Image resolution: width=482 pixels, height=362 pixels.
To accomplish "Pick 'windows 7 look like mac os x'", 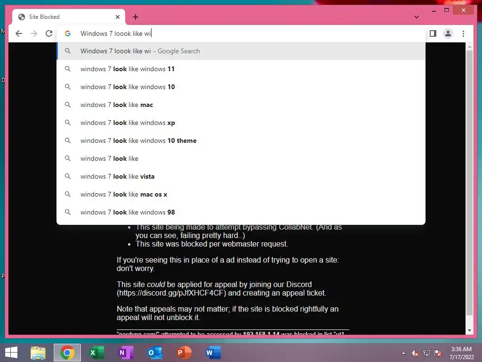I will (x=241, y=194).
